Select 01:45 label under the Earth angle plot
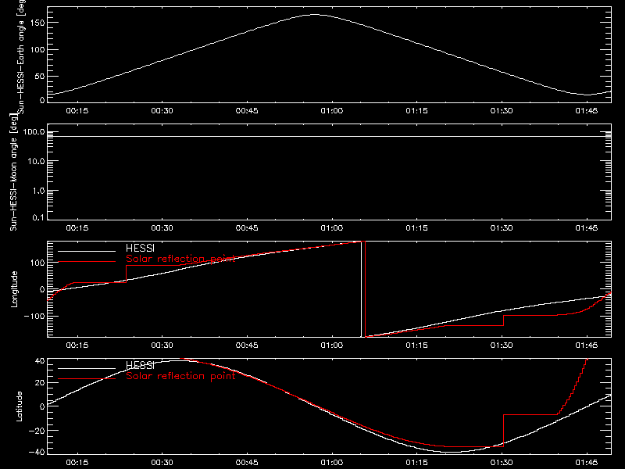 click(587, 111)
